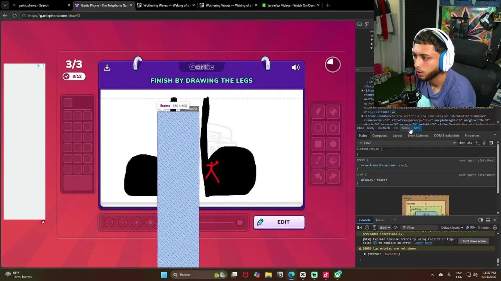This screenshot has width=501, height=281.
Task: Toggle the console sidebar
Action: 359,228
